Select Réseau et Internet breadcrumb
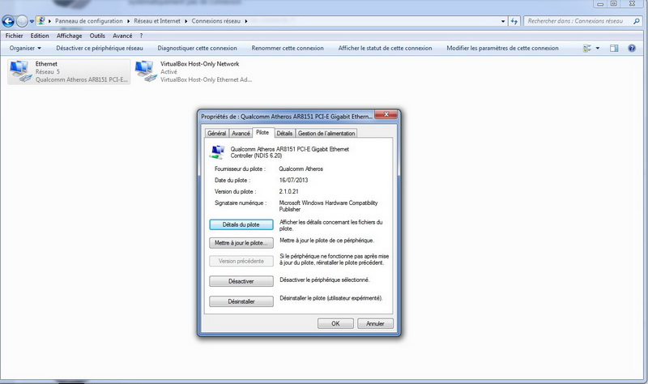This screenshot has width=648, height=384. coord(157,21)
